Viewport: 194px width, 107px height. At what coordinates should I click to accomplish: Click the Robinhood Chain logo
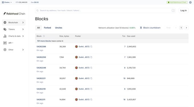[14, 14]
